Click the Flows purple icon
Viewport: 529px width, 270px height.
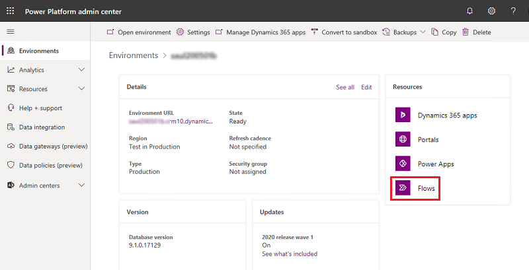(x=403, y=188)
